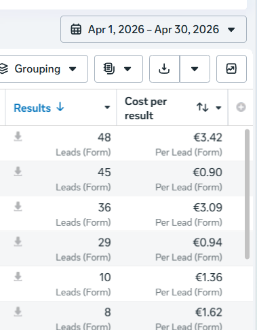Download leads for the 36 results row

(18, 207)
